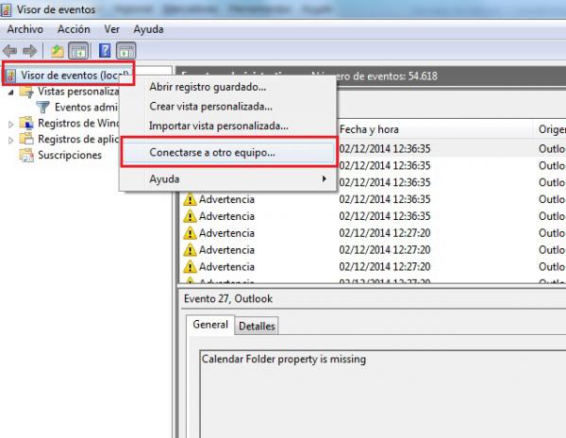
Task: Toggle the show/hide console tree icon
Action: click(78, 51)
